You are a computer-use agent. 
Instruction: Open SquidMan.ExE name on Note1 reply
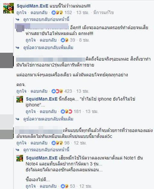[x=42, y=158]
